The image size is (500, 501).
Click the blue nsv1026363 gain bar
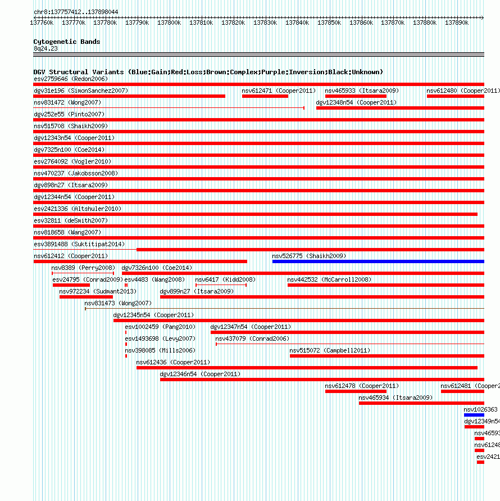[x=474, y=415]
